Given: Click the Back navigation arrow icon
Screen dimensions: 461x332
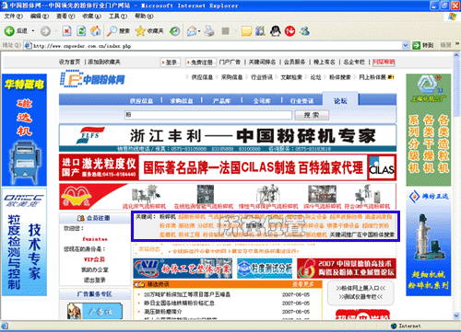Looking at the screenshot, I should coord(9,31).
